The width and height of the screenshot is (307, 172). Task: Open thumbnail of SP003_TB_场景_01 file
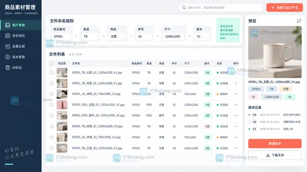click(x=62, y=126)
